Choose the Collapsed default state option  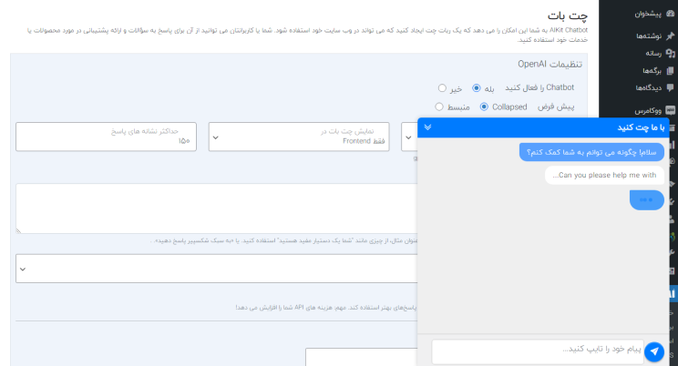tap(484, 107)
